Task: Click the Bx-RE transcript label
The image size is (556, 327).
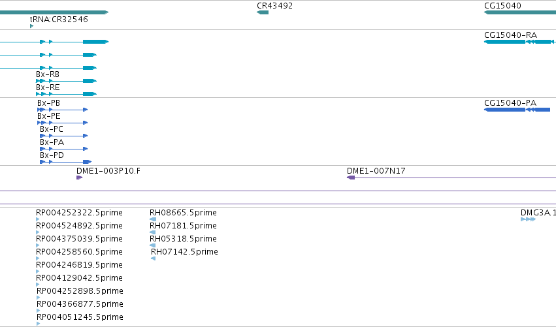Action: pos(48,87)
